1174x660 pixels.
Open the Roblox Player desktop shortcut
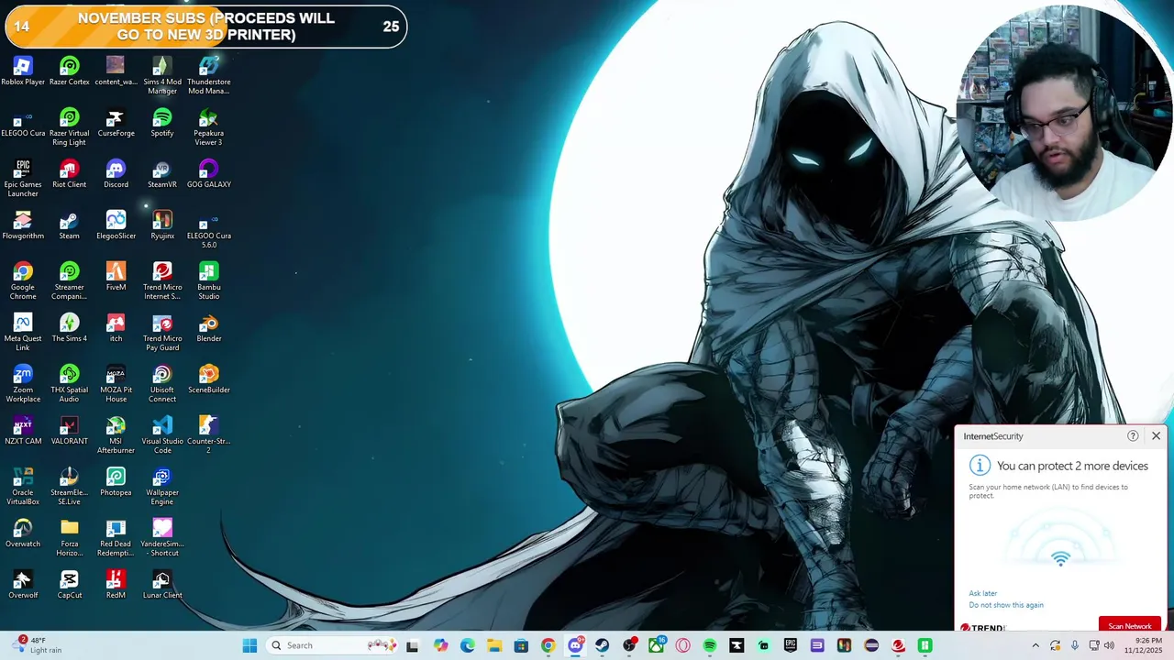coord(23,71)
